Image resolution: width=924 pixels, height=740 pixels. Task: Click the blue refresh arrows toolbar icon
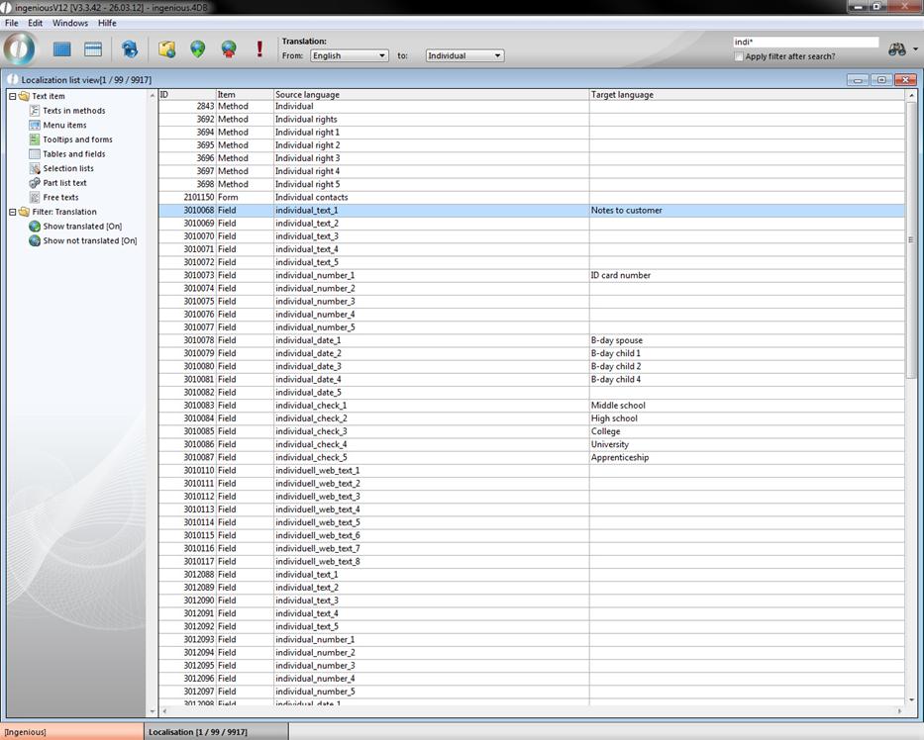coord(130,48)
